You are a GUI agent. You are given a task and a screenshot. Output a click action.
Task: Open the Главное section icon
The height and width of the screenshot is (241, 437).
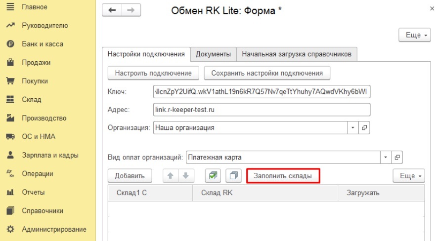(10, 7)
